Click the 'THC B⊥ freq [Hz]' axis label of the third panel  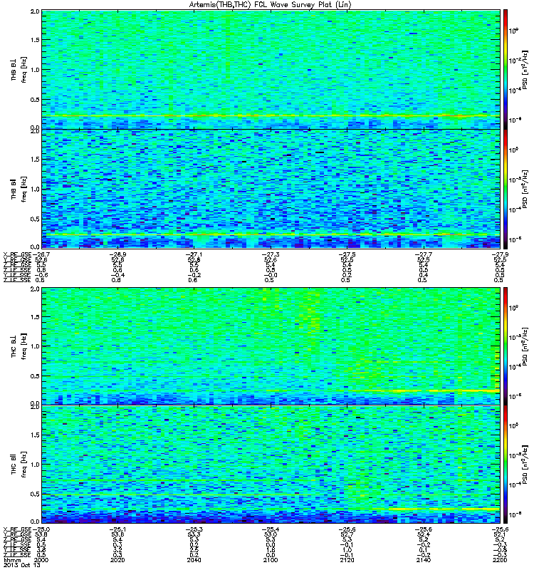tap(19, 346)
